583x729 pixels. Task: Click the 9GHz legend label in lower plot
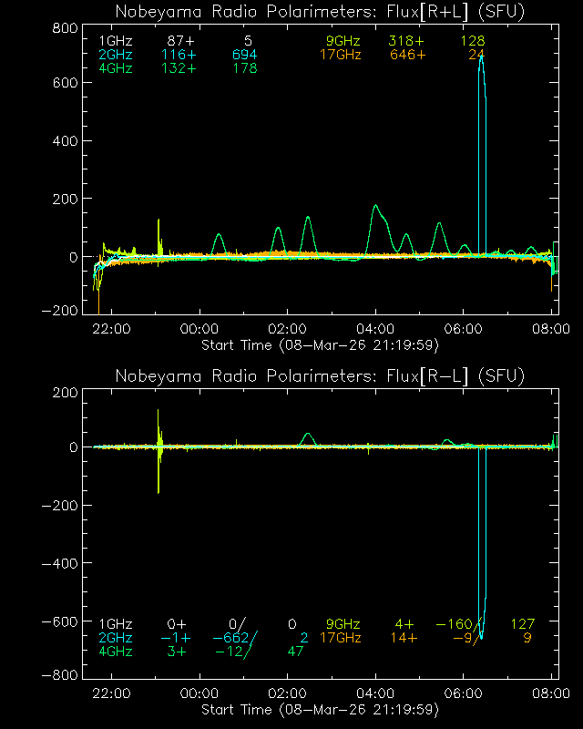coord(343,624)
